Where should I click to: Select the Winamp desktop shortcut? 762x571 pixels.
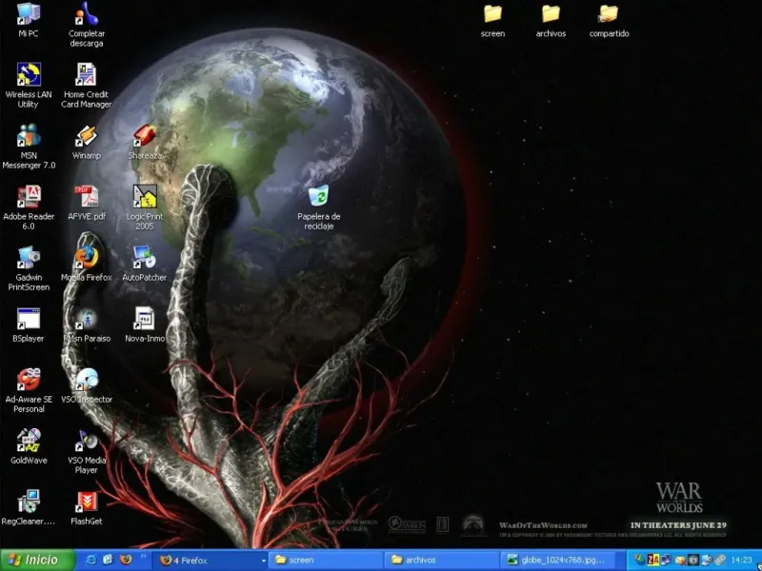(87, 142)
